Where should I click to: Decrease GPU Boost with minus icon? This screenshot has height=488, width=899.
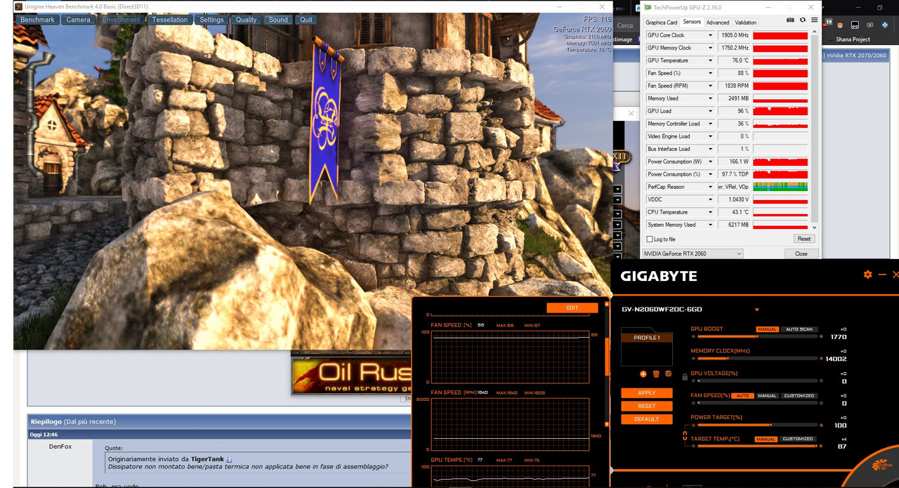click(693, 337)
